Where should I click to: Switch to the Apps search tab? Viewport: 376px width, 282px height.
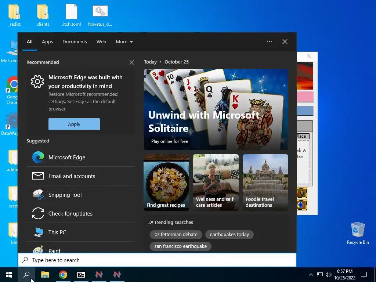[47, 42]
